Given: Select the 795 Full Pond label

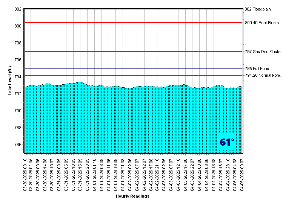Looking at the screenshot, I should pyautogui.click(x=257, y=69).
